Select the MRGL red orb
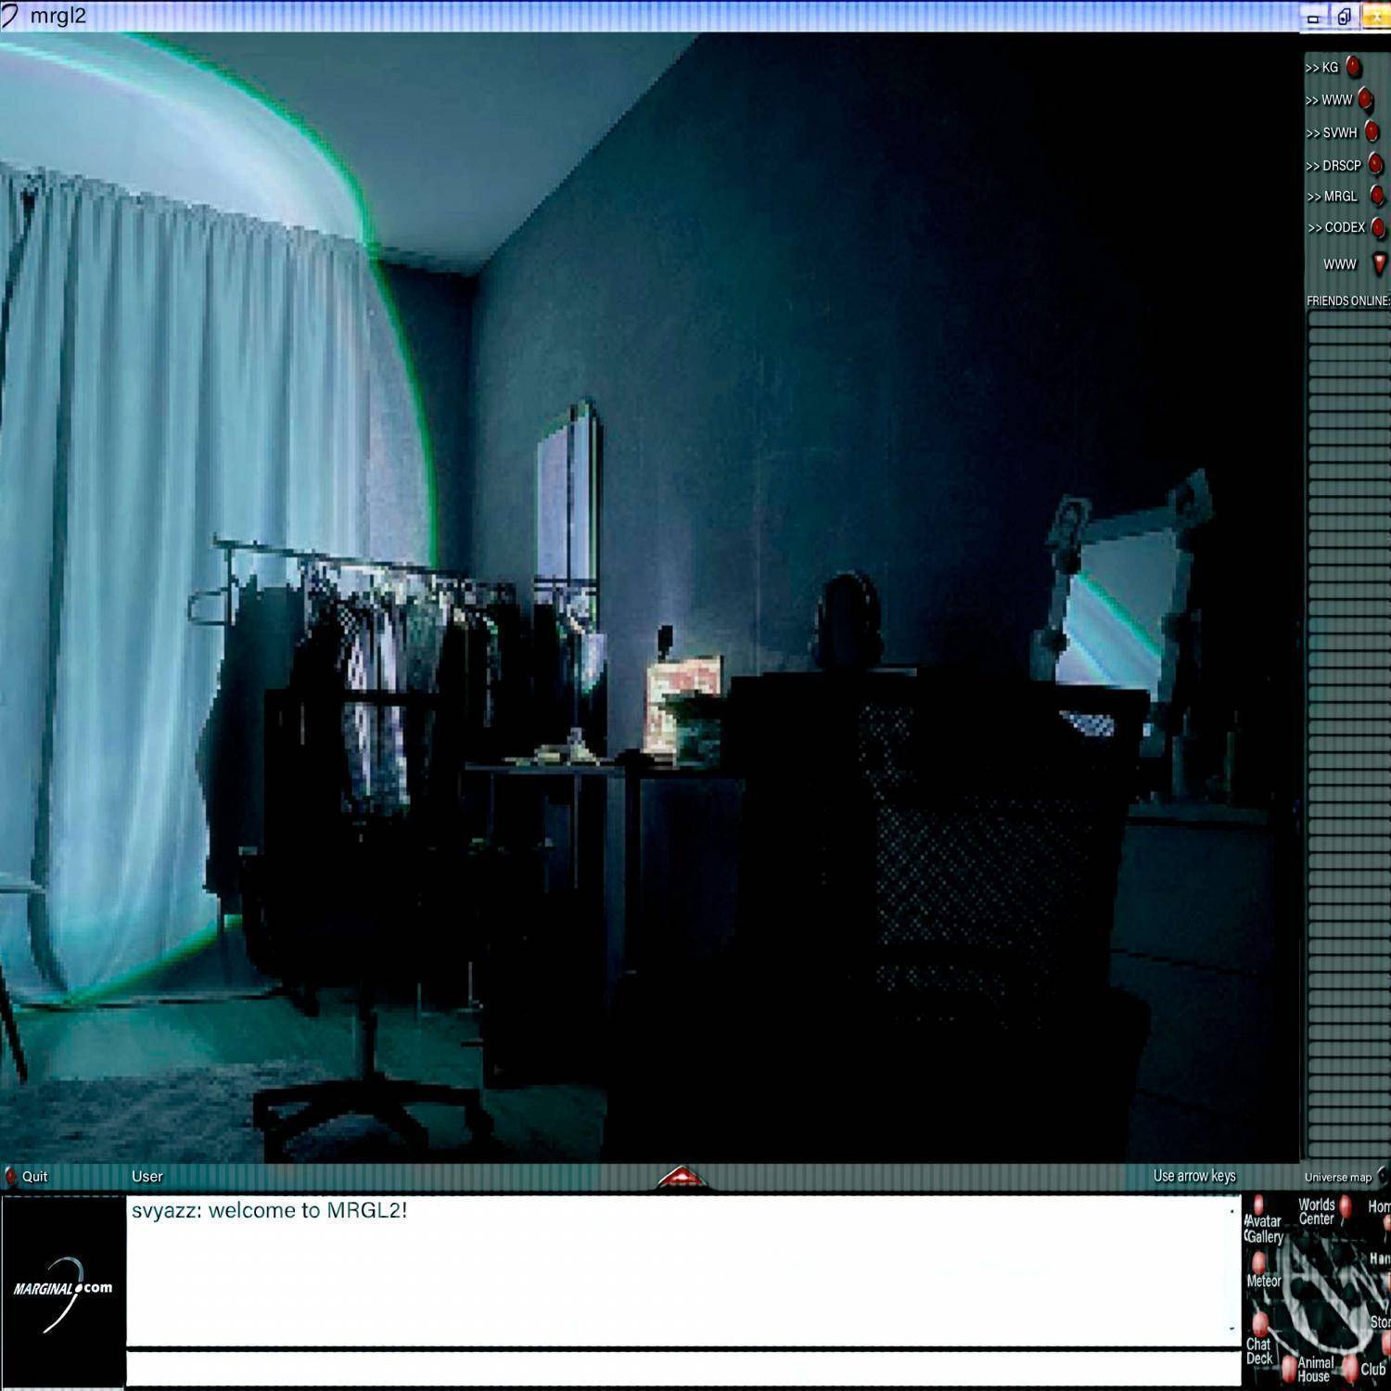 click(x=1377, y=196)
